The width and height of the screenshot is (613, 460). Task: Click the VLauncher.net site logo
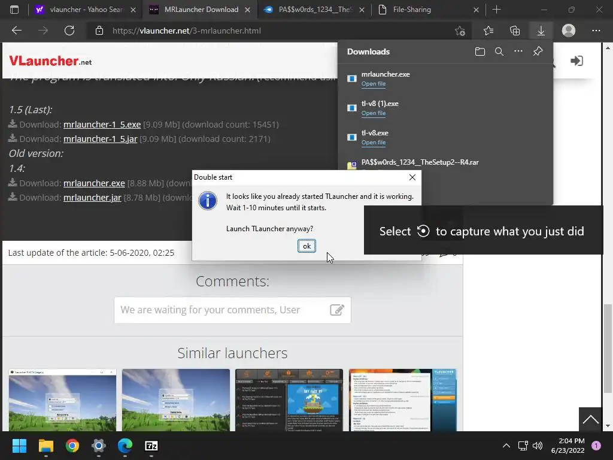pos(50,61)
